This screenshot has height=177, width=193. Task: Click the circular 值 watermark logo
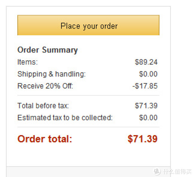click(x=157, y=171)
